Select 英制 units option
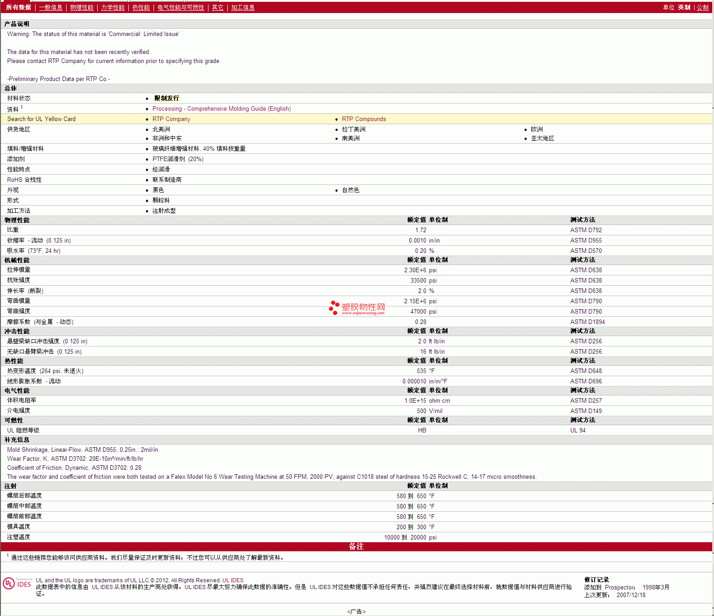 (684, 8)
